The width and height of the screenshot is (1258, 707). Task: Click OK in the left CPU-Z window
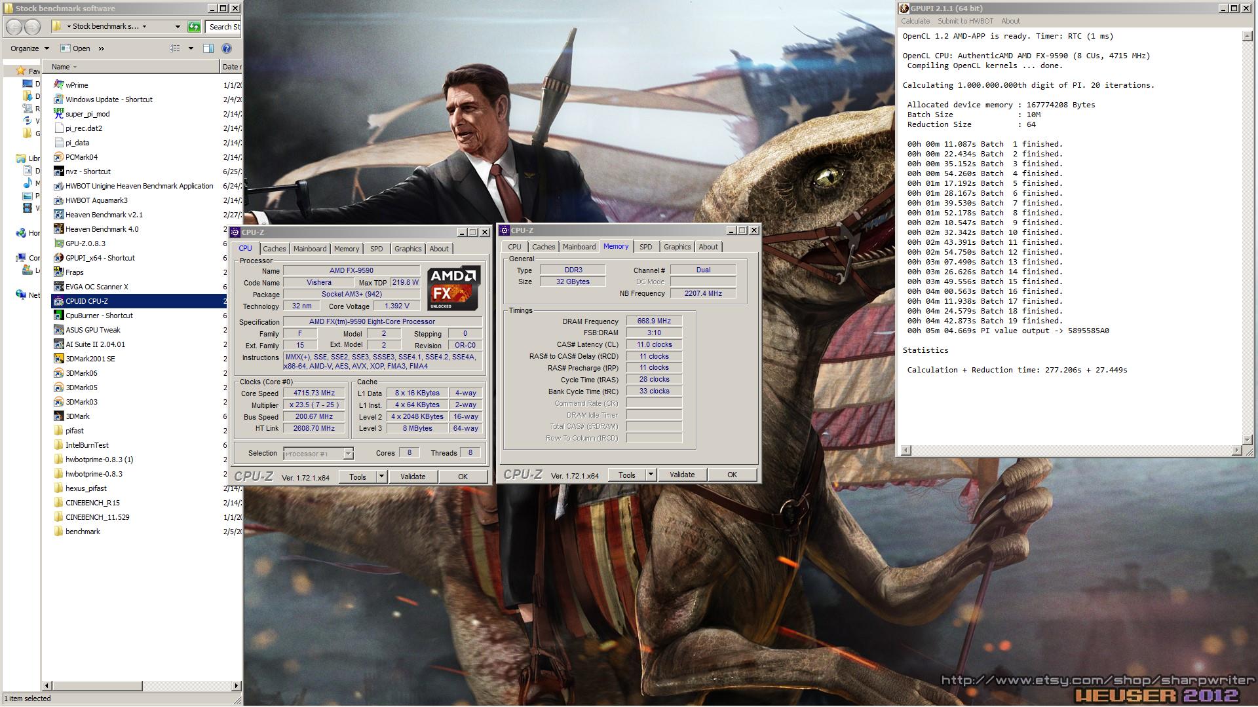(x=463, y=477)
